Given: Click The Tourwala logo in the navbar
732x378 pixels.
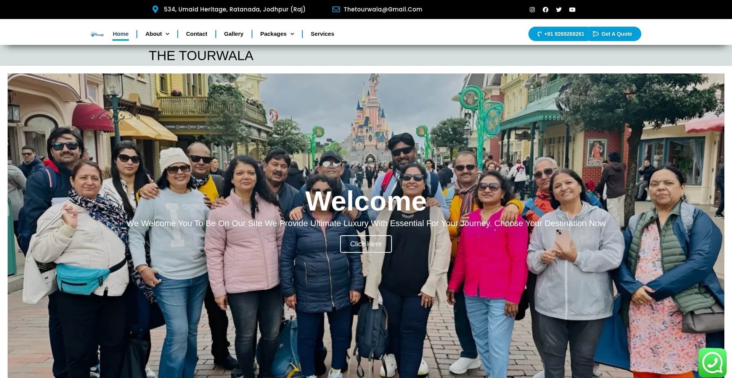Looking at the screenshot, I should click(x=97, y=33).
